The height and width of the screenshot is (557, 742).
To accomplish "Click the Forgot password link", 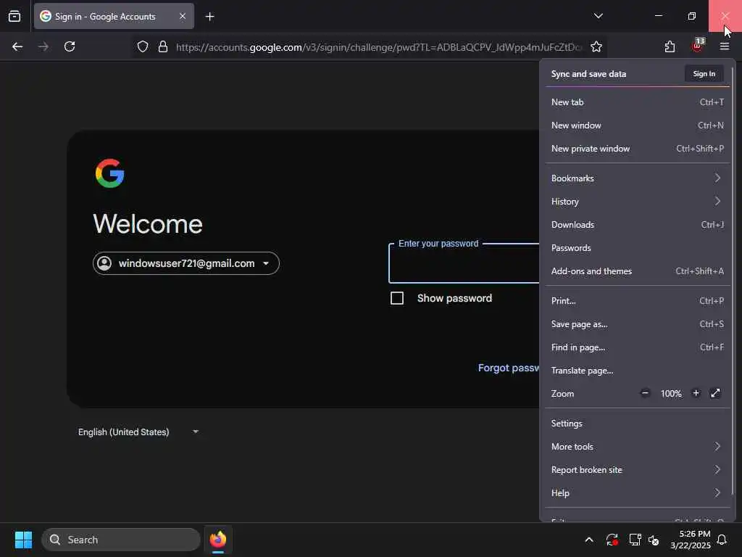I will (509, 368).
